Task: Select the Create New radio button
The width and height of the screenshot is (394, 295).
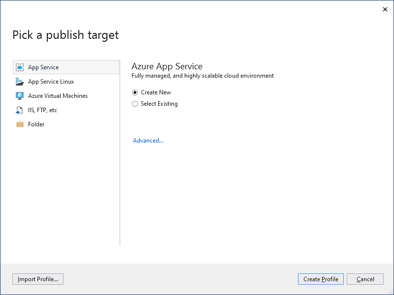Action: pos(135,92)
